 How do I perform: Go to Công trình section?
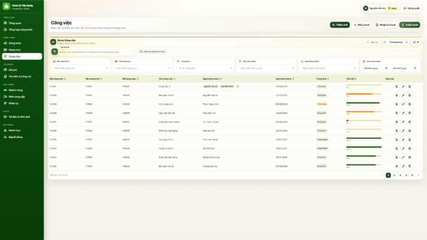(x=22, y=43)
